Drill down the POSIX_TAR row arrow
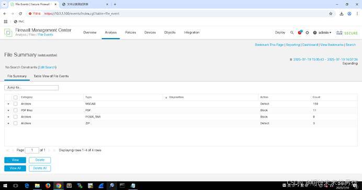The image size is (362, 190). (8, 117)
